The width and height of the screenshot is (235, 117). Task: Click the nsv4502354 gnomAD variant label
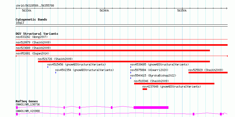[x=84, y=70]
